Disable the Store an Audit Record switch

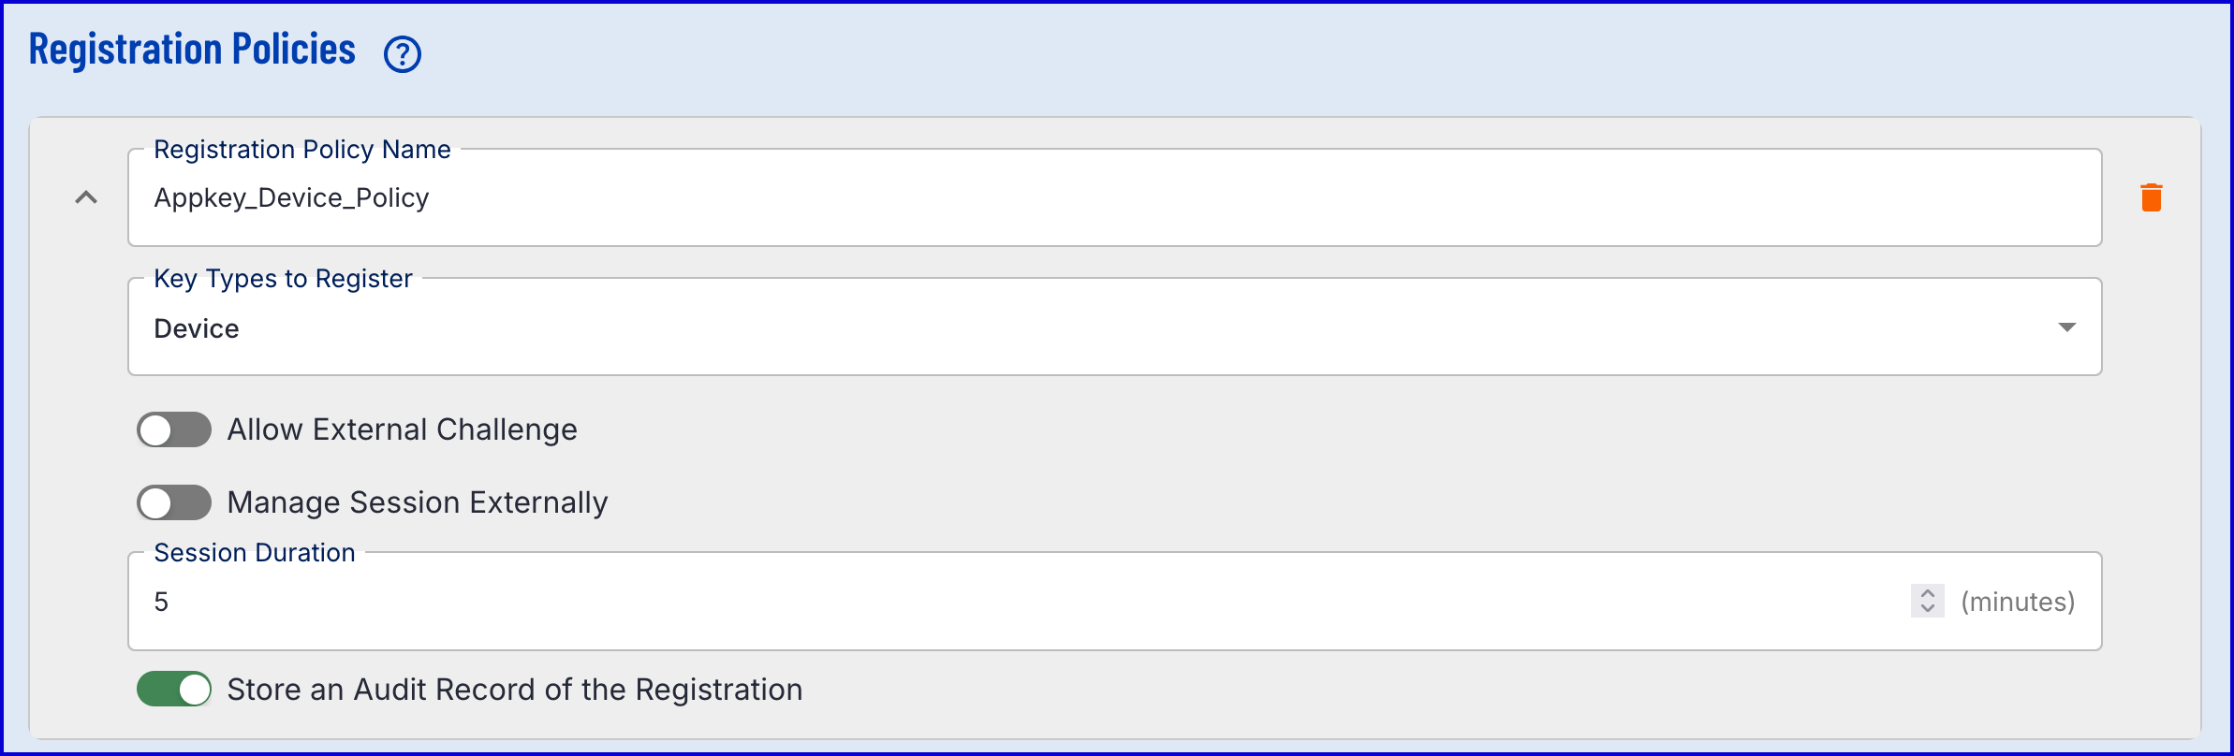[174, 690]
